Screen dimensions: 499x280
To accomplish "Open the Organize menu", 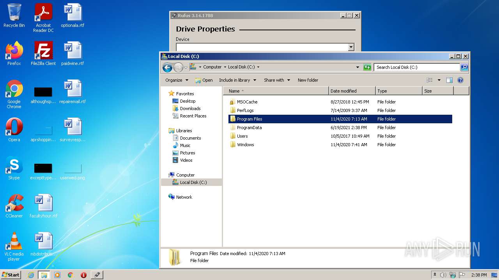I will coord(177,80).
